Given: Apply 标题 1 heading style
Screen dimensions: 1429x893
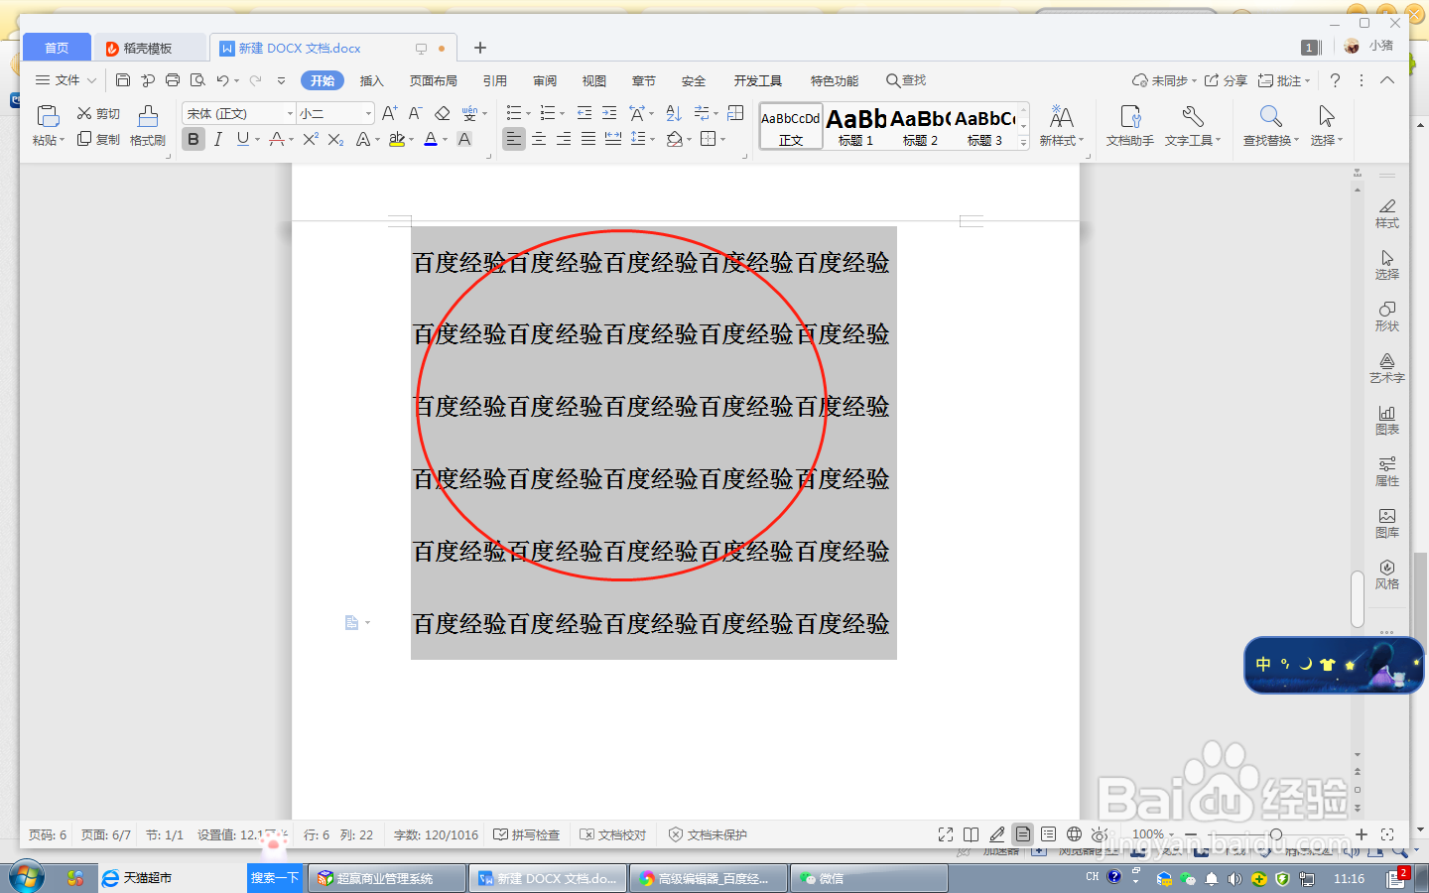Looking at the screenshot, I should [856, 126].
